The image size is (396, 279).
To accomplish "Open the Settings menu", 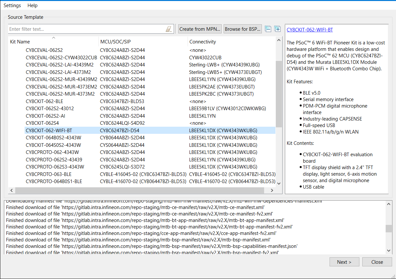I will (x=12, y=6).
